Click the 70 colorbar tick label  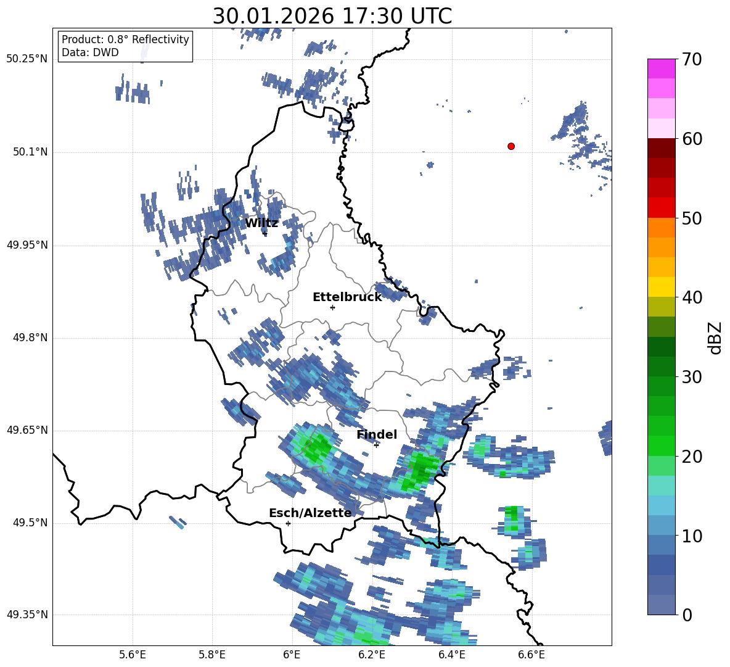tap(692, 60)
